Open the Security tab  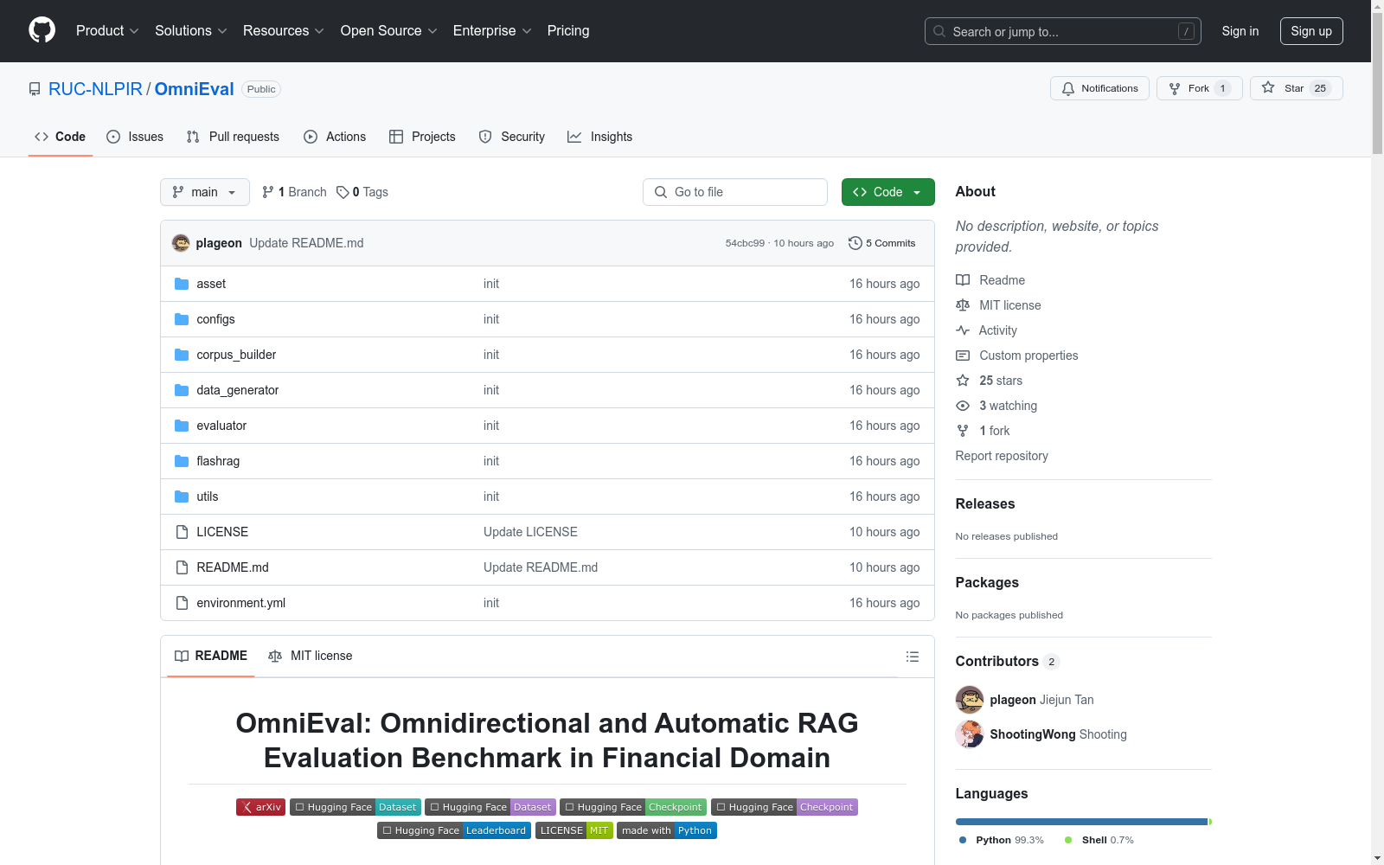[x=512, y=137]
